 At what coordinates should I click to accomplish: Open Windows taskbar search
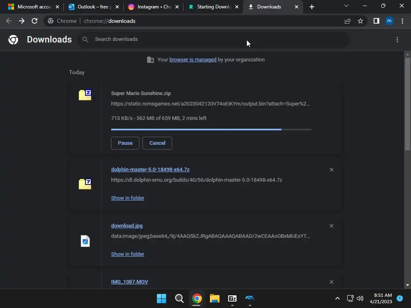(x=179, y=298)
